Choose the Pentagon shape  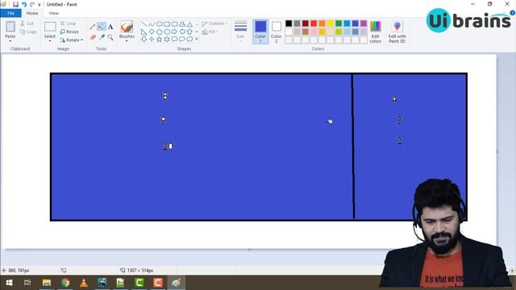click(x=160, y=31)
